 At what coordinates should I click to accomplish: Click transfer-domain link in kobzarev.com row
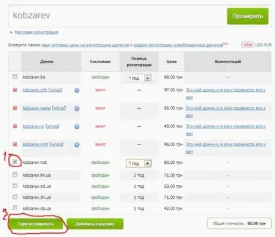[226, 148]
